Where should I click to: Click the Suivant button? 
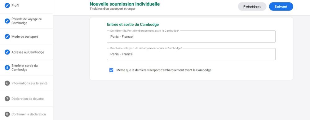tap(281, 6)
